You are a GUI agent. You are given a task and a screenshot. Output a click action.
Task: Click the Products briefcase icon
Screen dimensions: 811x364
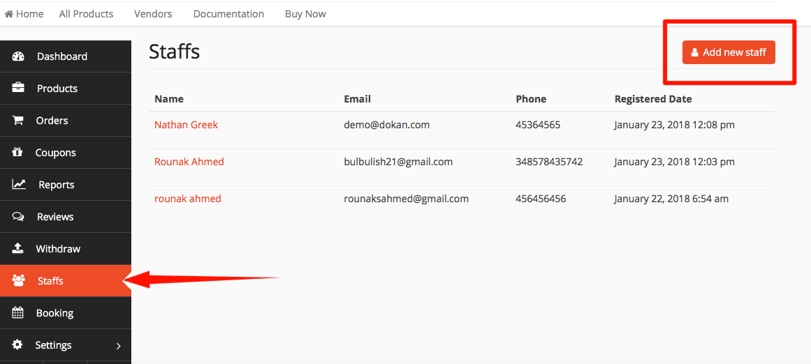[x=18, y=87]
